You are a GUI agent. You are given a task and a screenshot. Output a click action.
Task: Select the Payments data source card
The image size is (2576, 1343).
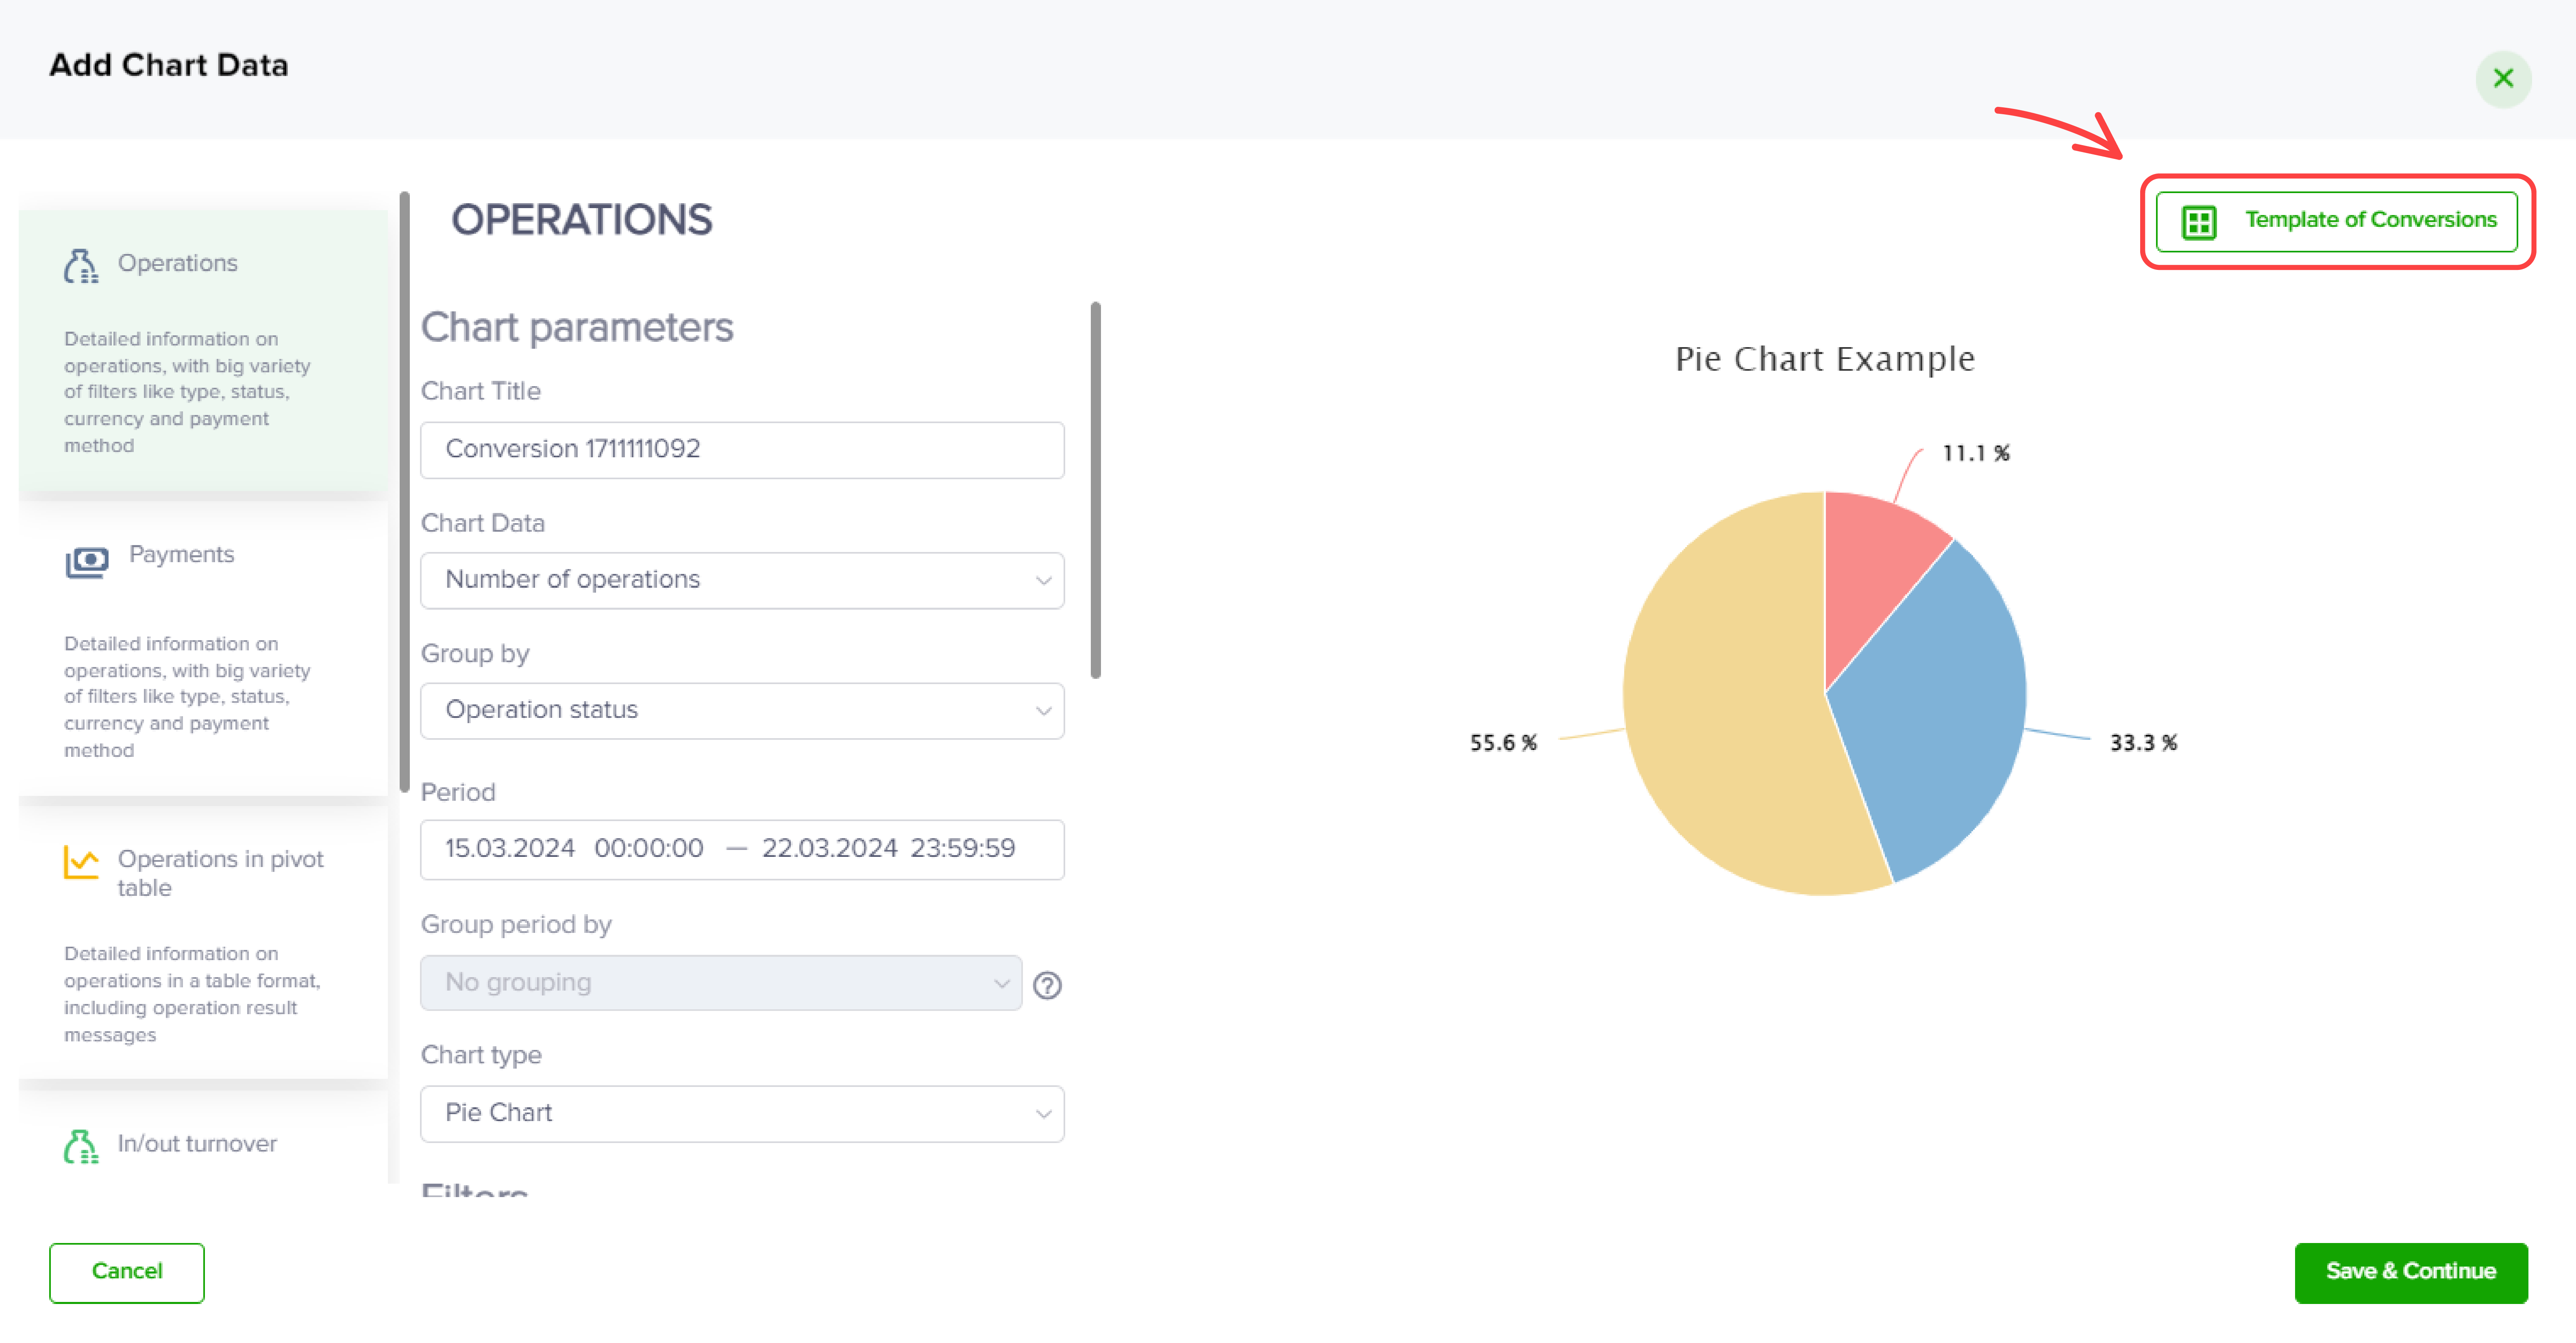coord(203,650)
